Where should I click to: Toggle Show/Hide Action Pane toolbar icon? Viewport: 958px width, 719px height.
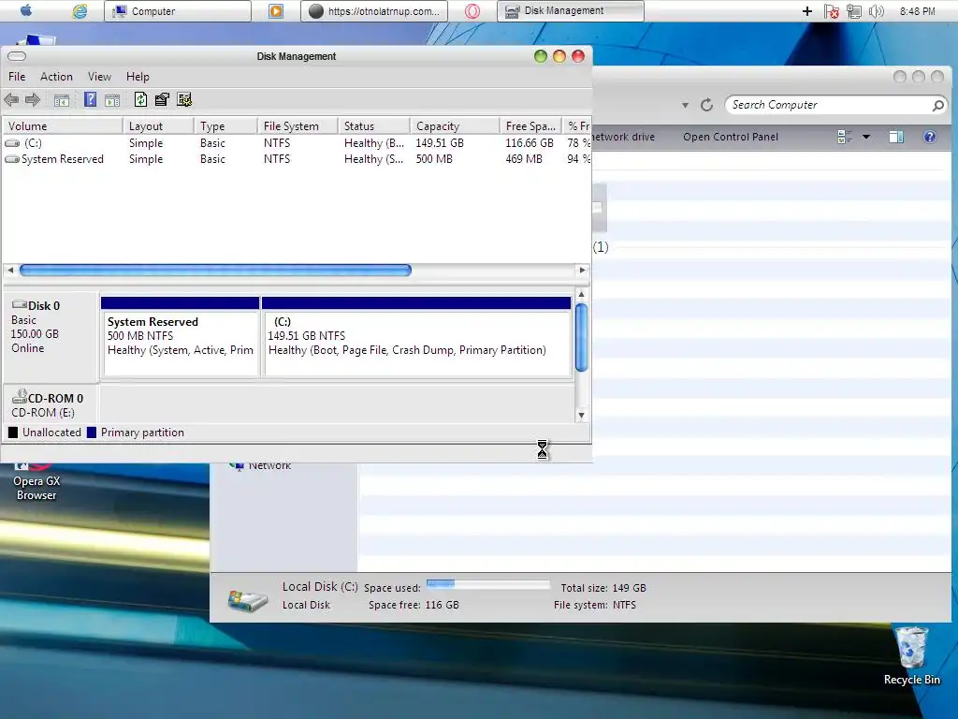pyautogui.click(x=112, y=99)
